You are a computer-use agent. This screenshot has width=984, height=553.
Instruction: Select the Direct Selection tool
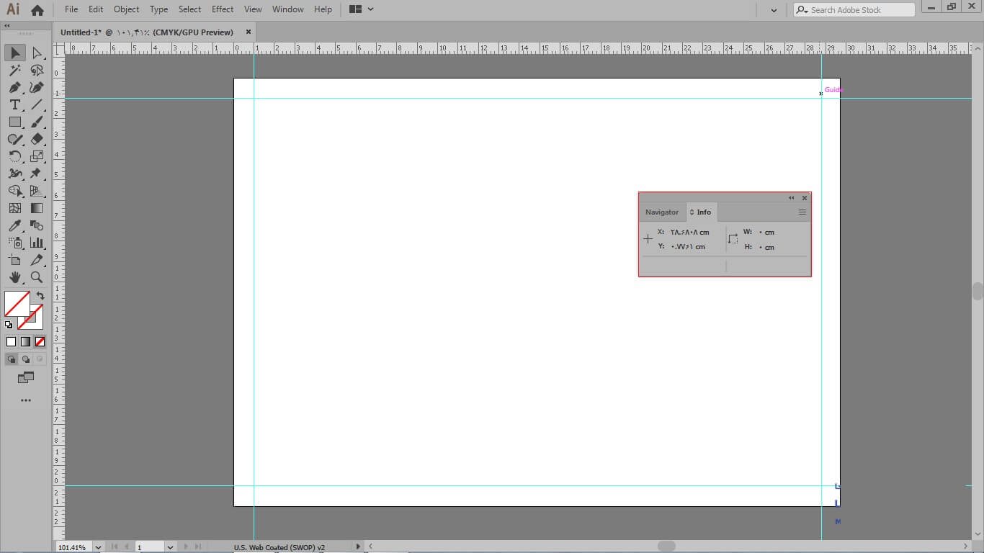(37, 53)
